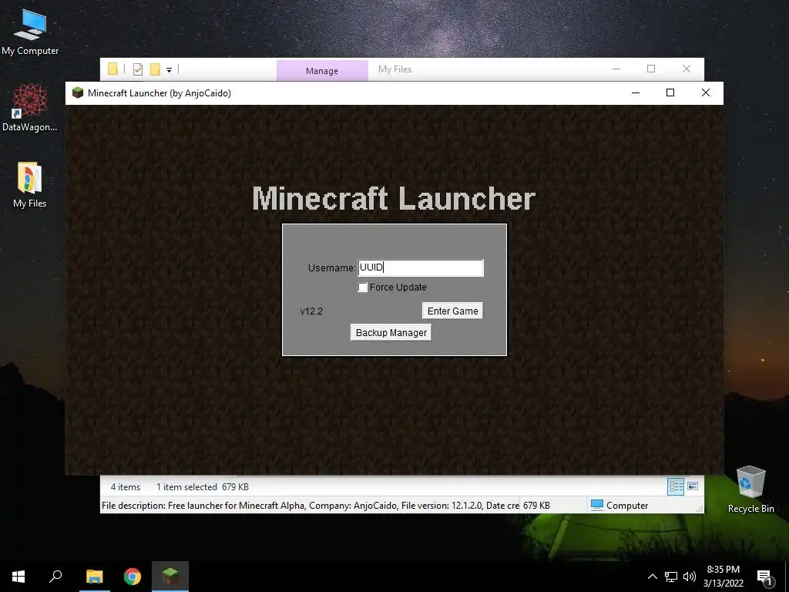
Task: Open the Backup Manager
Action: [391, 333]
